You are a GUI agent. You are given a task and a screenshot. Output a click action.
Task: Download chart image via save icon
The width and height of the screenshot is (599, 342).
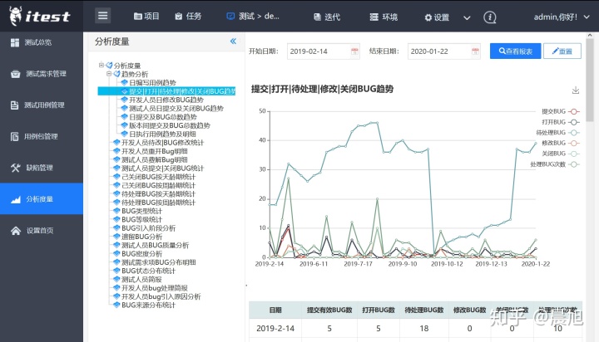pyautogui.click(x=576, y=90)
